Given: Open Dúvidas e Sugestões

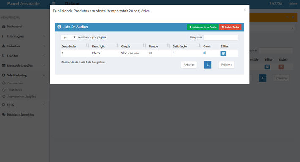Looking at the screenshot, I should point(20,114).
